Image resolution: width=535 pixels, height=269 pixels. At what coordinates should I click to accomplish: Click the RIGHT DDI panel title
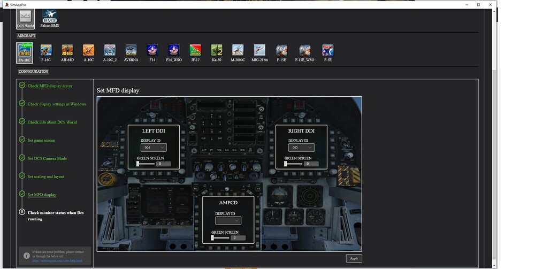click(301, 131)
